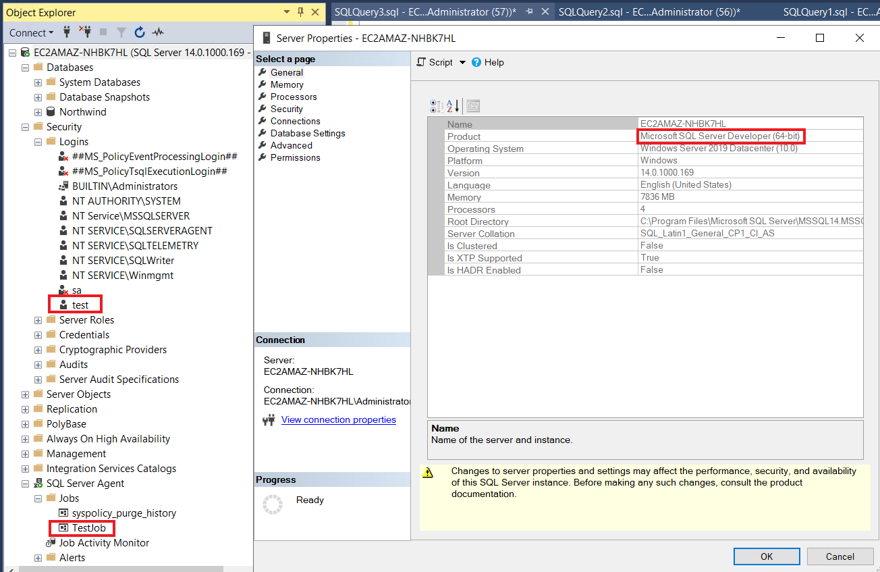Click the SQL Server Agent node icon
Image resolution: width=880 pixels, height=572 pixels.
38,484
